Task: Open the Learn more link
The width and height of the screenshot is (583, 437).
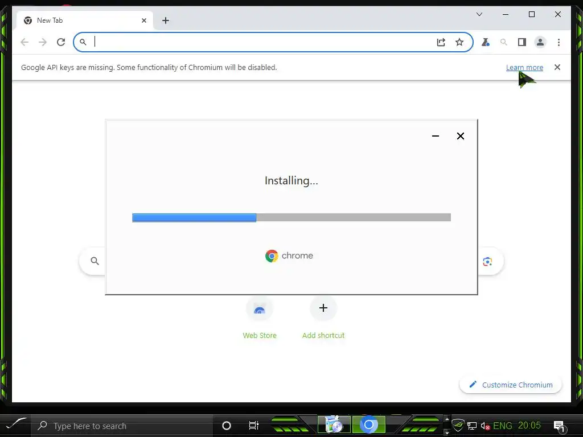Action: click(x=524, y=68)
